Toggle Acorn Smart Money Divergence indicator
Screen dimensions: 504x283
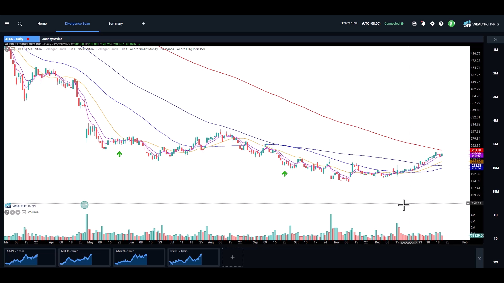tap(152, 49)
